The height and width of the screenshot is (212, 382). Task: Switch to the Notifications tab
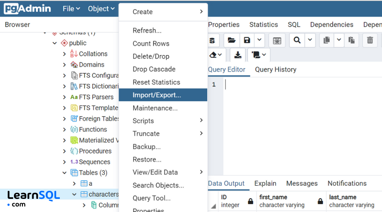tap(347, 183)
